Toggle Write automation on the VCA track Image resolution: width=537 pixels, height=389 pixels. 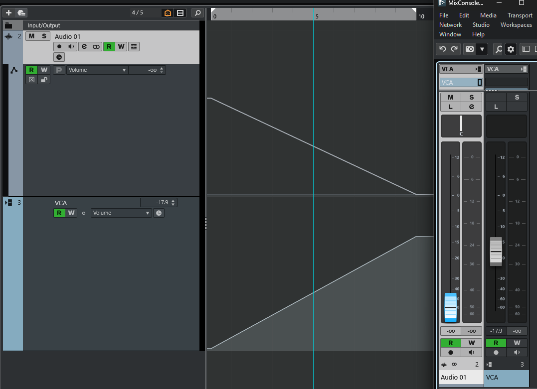click(71, 213)
